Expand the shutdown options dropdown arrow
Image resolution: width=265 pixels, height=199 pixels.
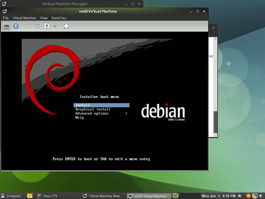tap(55, 26)
